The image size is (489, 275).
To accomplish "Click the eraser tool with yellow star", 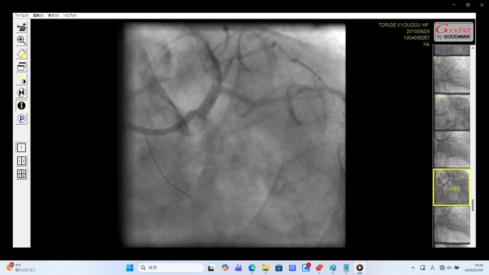I will [21, 53].
